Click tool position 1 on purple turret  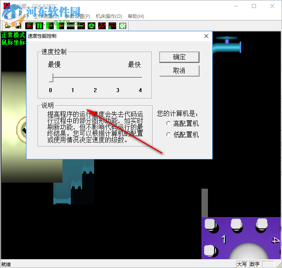pos(224,240)
